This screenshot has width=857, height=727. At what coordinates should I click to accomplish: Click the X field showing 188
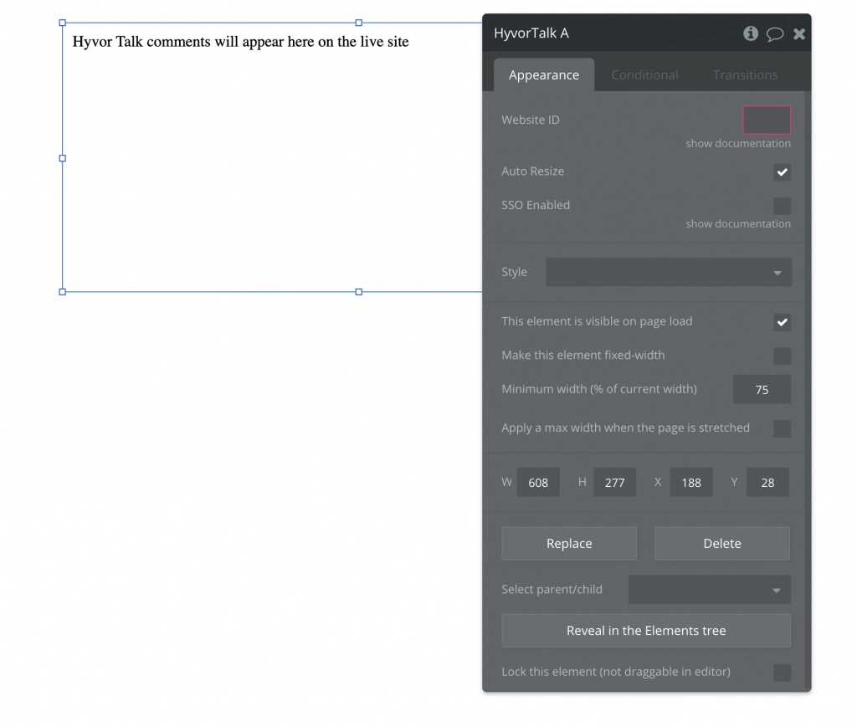(x=690, y=483)
